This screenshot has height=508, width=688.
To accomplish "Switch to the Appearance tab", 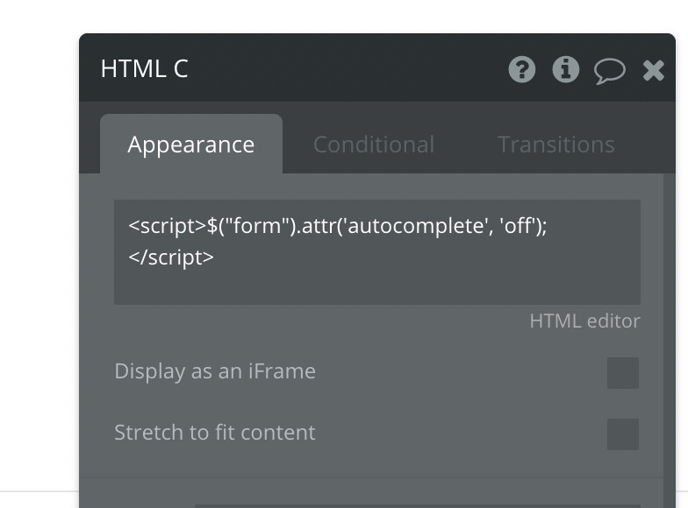I will click(191, 145).
